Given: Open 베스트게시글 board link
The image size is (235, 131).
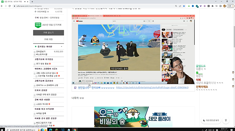Looking at the screenshot, I should click(x=42, y=54).
